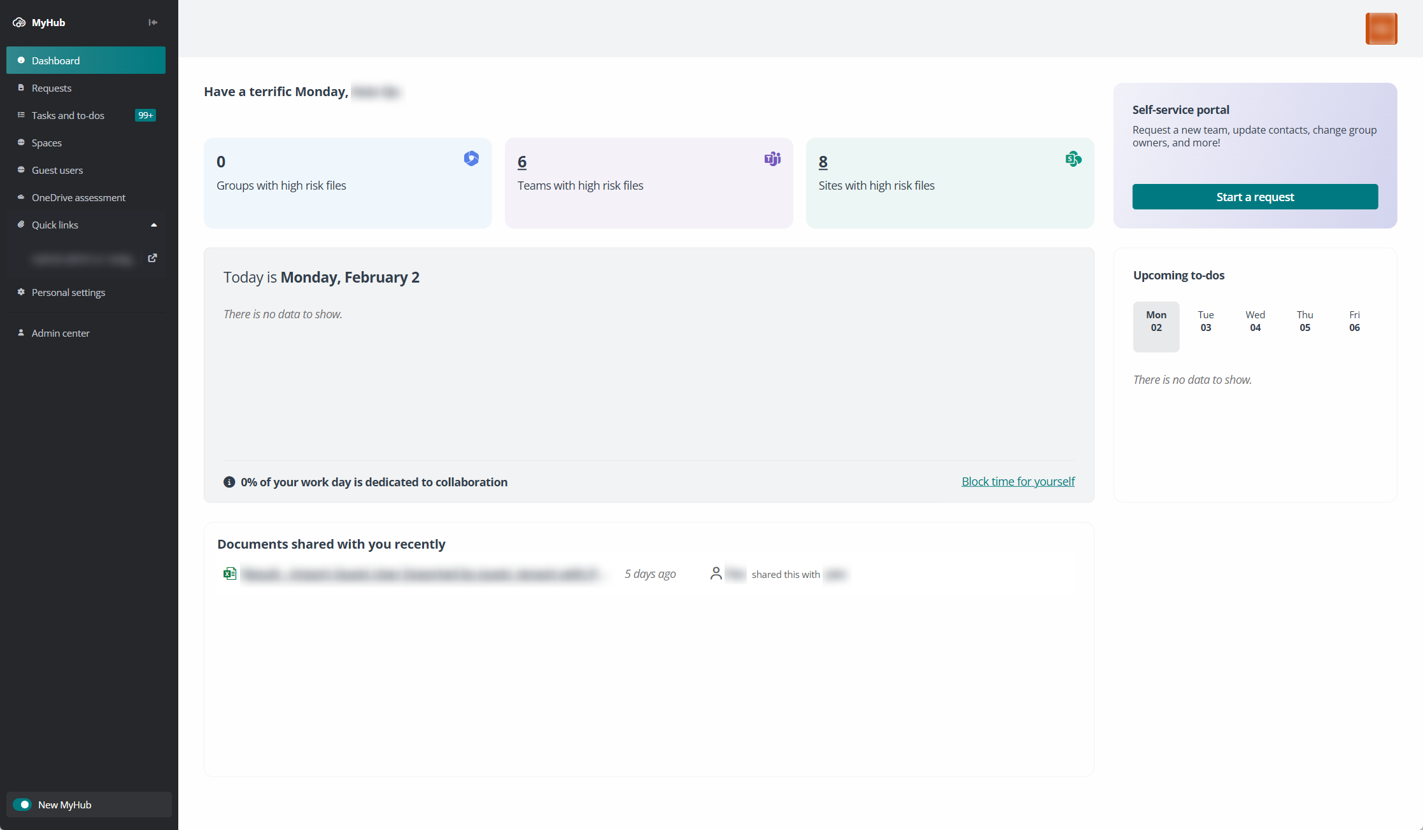The width and height of the screenshot is (1423, 830).
Task: Open Admin center from sidebar
Action: pos(60,333)
